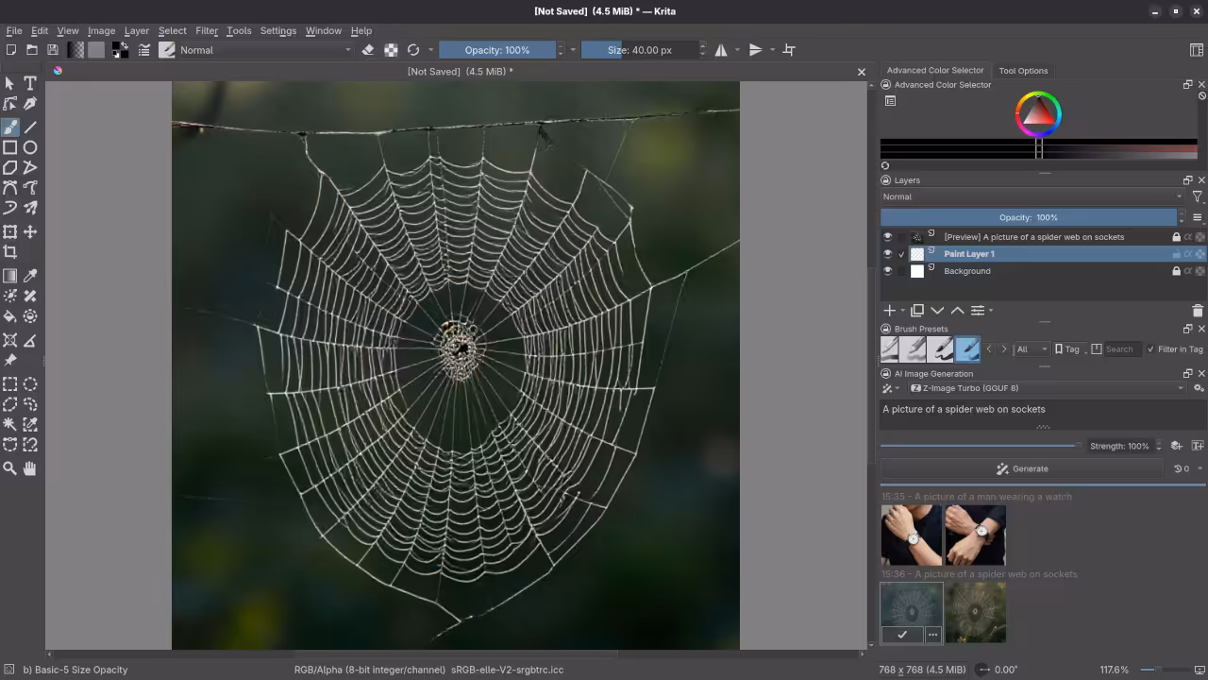Screen dimensions: 1208x680
Task: Switch to the Tool Options tab
Action: pyautogui.click(x=1023, y=70)
